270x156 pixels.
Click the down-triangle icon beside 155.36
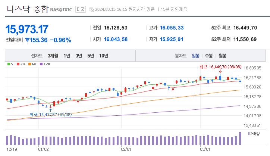click(x=27, y=40)
